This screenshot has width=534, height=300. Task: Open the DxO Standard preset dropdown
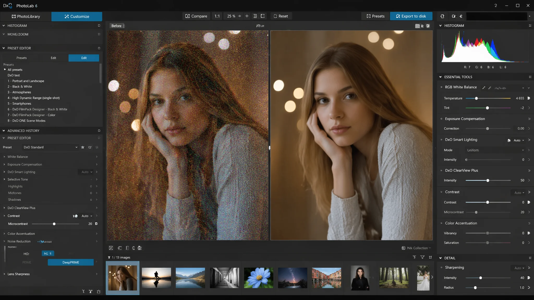50,147
